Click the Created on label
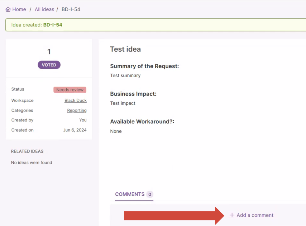The image size is (306, 226). point(22,130)
